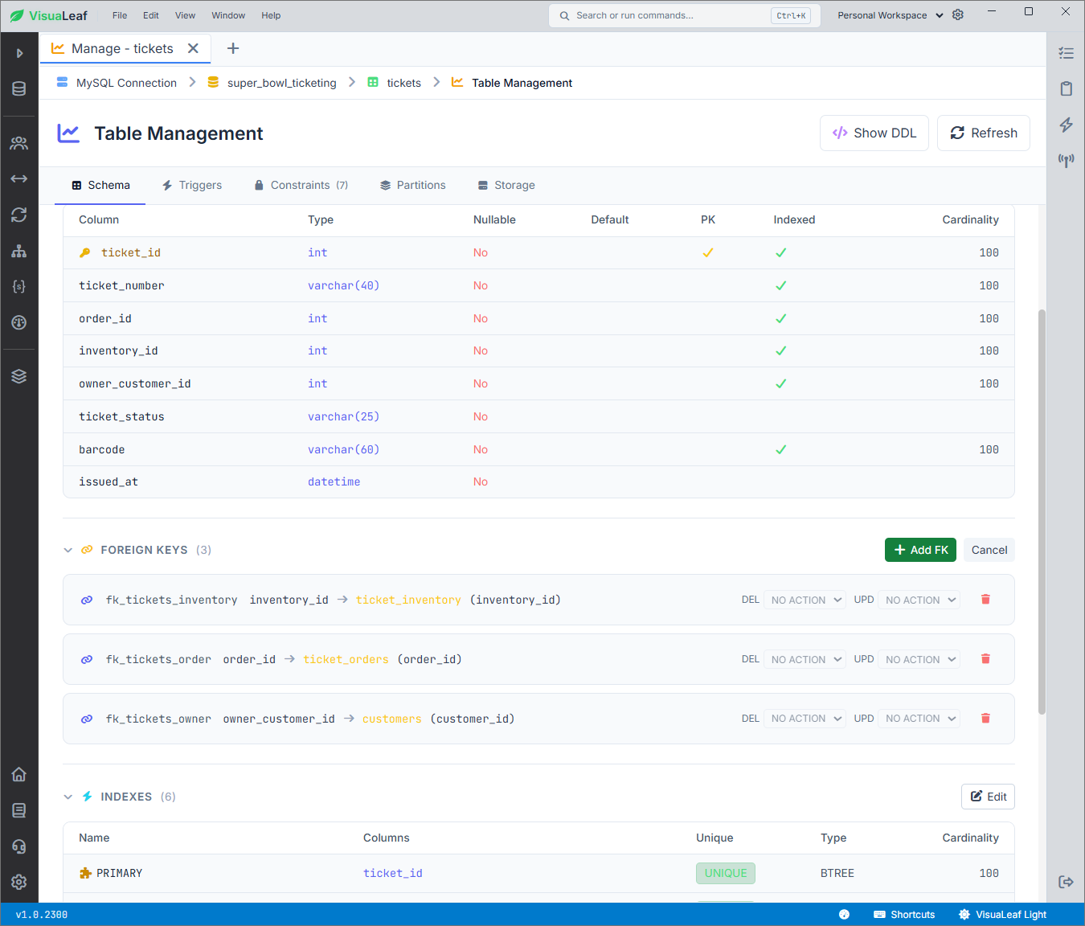The width and height of the screenshot is (1085, 926).
Task: Expand the left sidebar arrow icon
Action: (x=19, y=53)
